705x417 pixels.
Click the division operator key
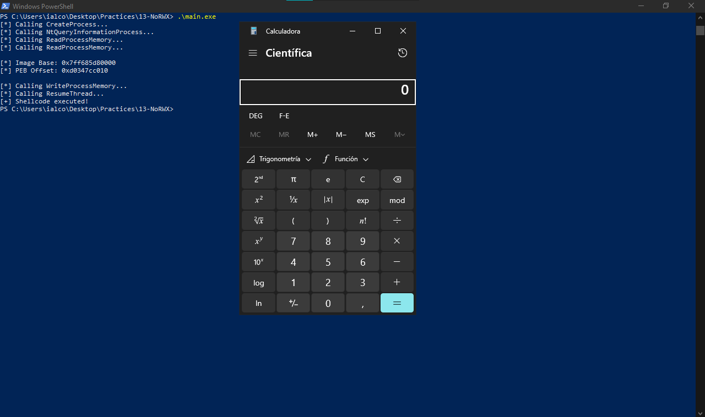tap(397, 221)
